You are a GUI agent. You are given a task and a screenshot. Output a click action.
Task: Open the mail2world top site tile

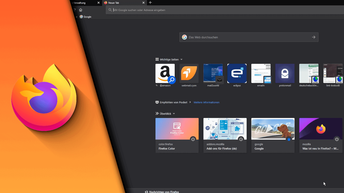point(213,73)
